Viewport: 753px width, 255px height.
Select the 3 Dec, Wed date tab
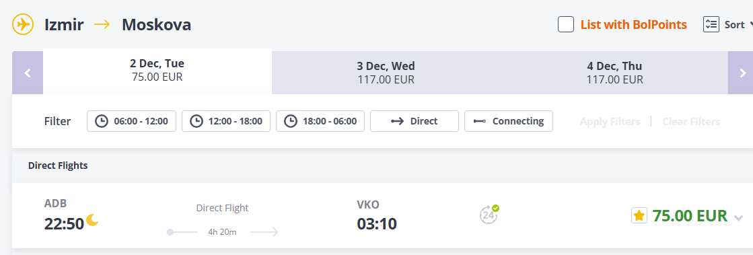click(x=386, y=73)
